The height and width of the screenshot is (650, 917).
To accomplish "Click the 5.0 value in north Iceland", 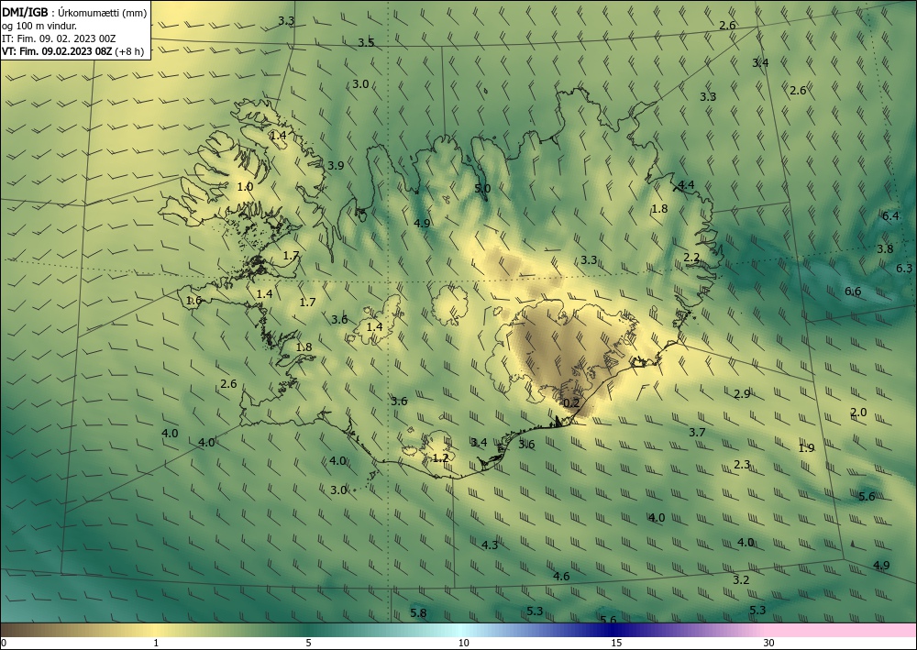I will (482, 188).
